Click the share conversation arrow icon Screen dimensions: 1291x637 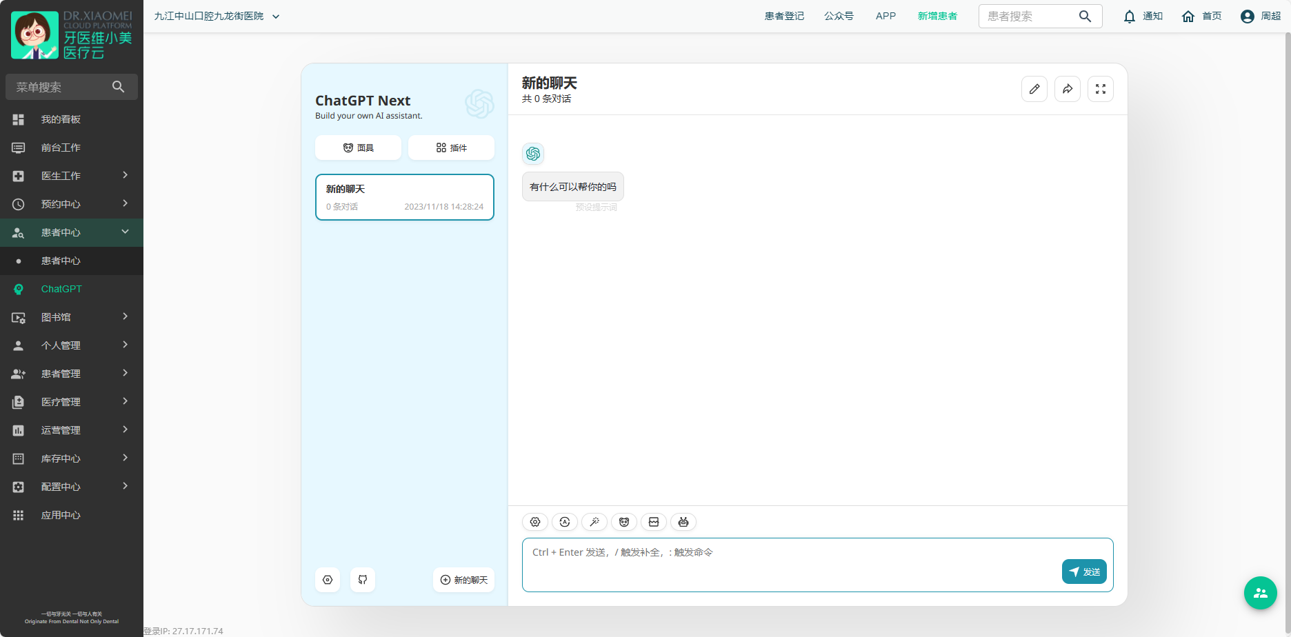click(1068, 89)
